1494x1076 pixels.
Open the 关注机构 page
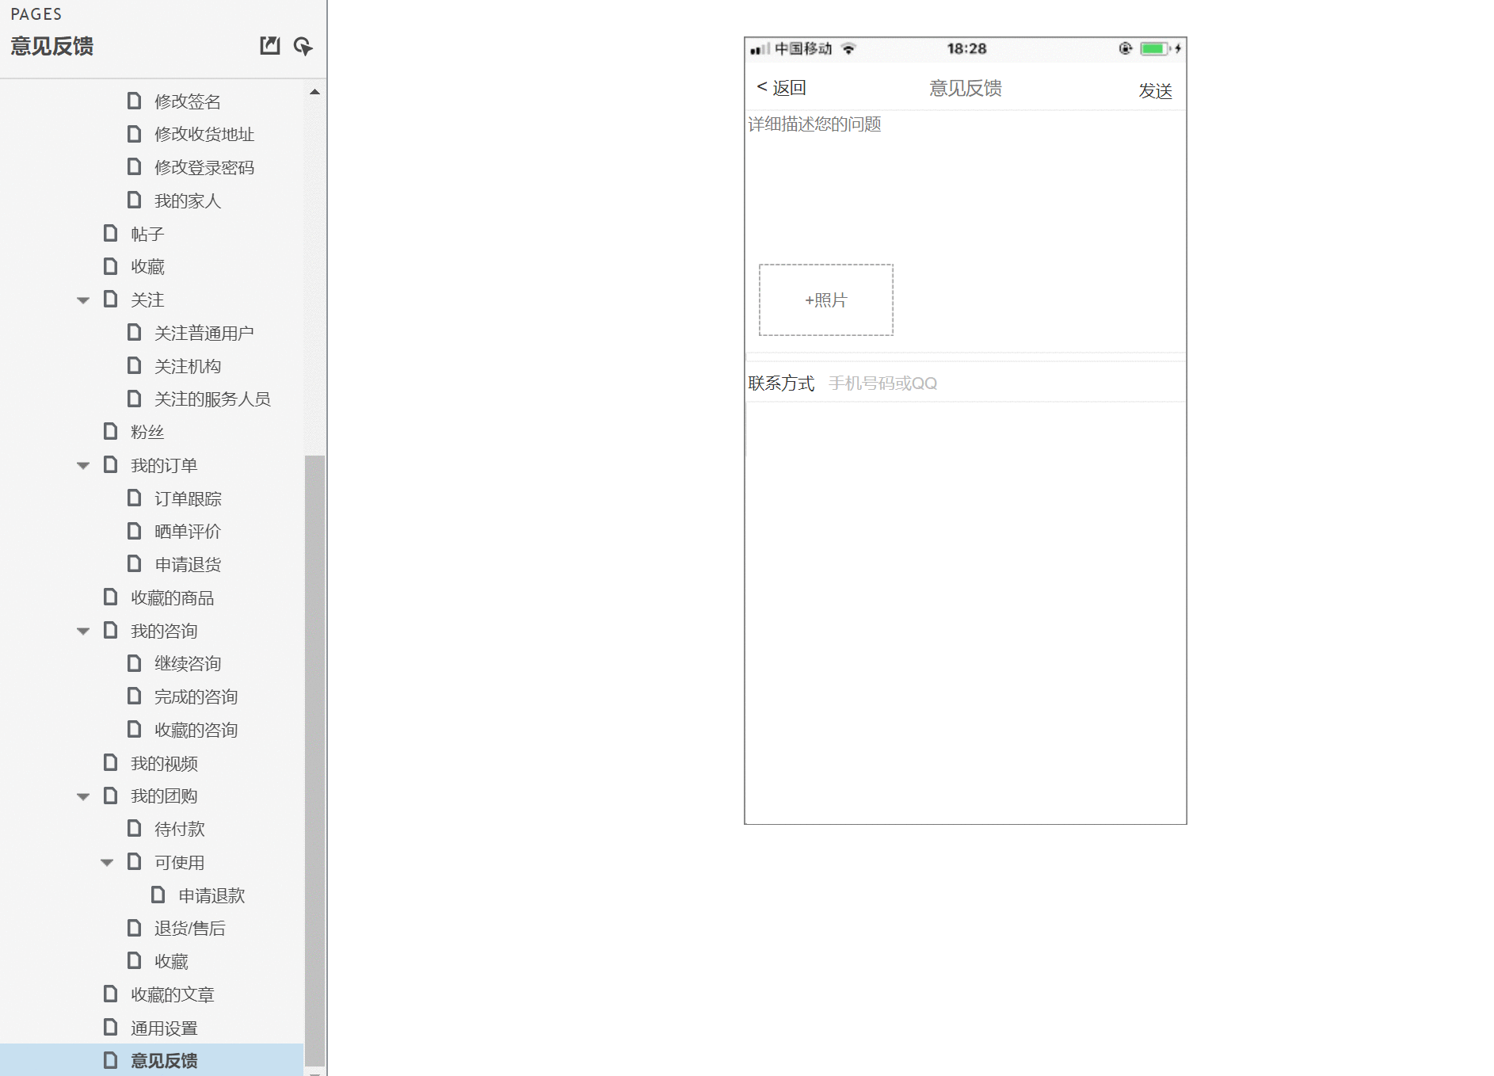pos(188,366)
